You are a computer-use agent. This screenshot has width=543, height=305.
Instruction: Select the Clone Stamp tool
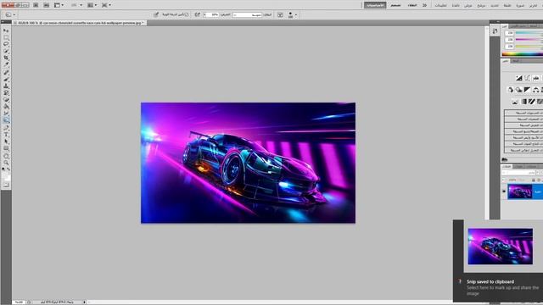(x=6, y=86)
